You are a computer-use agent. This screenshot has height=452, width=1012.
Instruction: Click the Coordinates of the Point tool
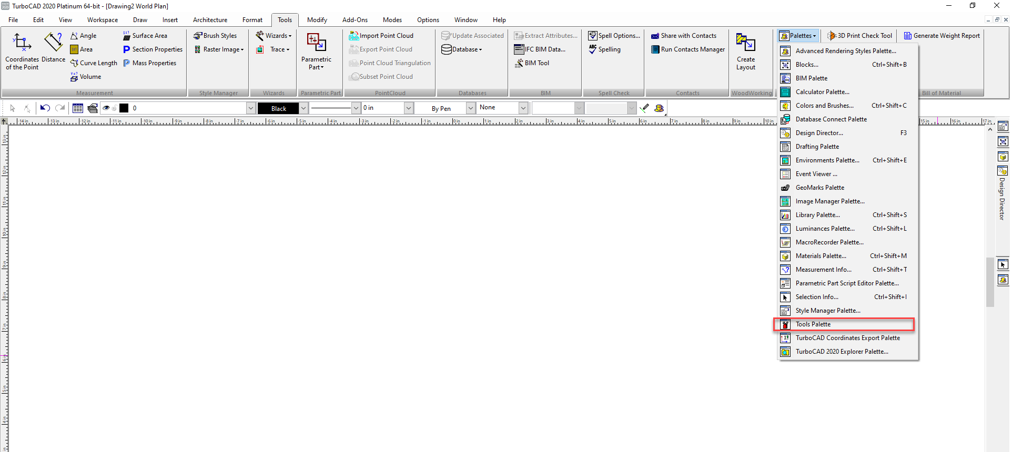coord(22,52)
